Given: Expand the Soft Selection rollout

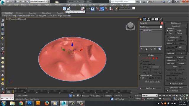Looking at the screenshot, I should pyautogui.click(x=151, y=88).
